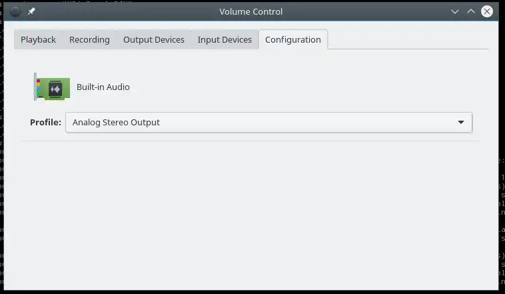Click the Profile label
Image resolution: width=505 pixels, height=294 pixels.
pos(45,123)
